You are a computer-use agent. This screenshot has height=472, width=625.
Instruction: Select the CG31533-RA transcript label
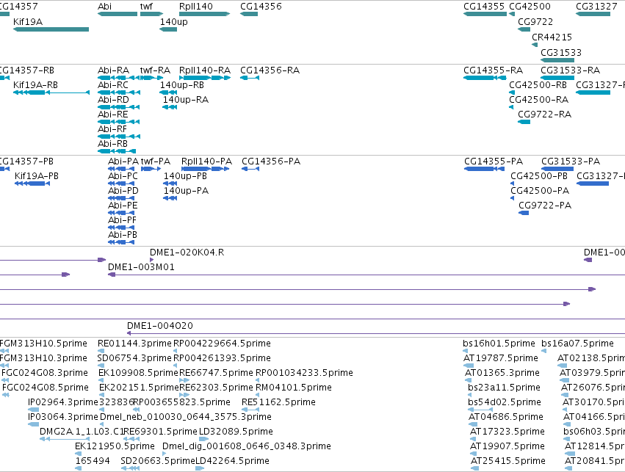tap(570, 70)
